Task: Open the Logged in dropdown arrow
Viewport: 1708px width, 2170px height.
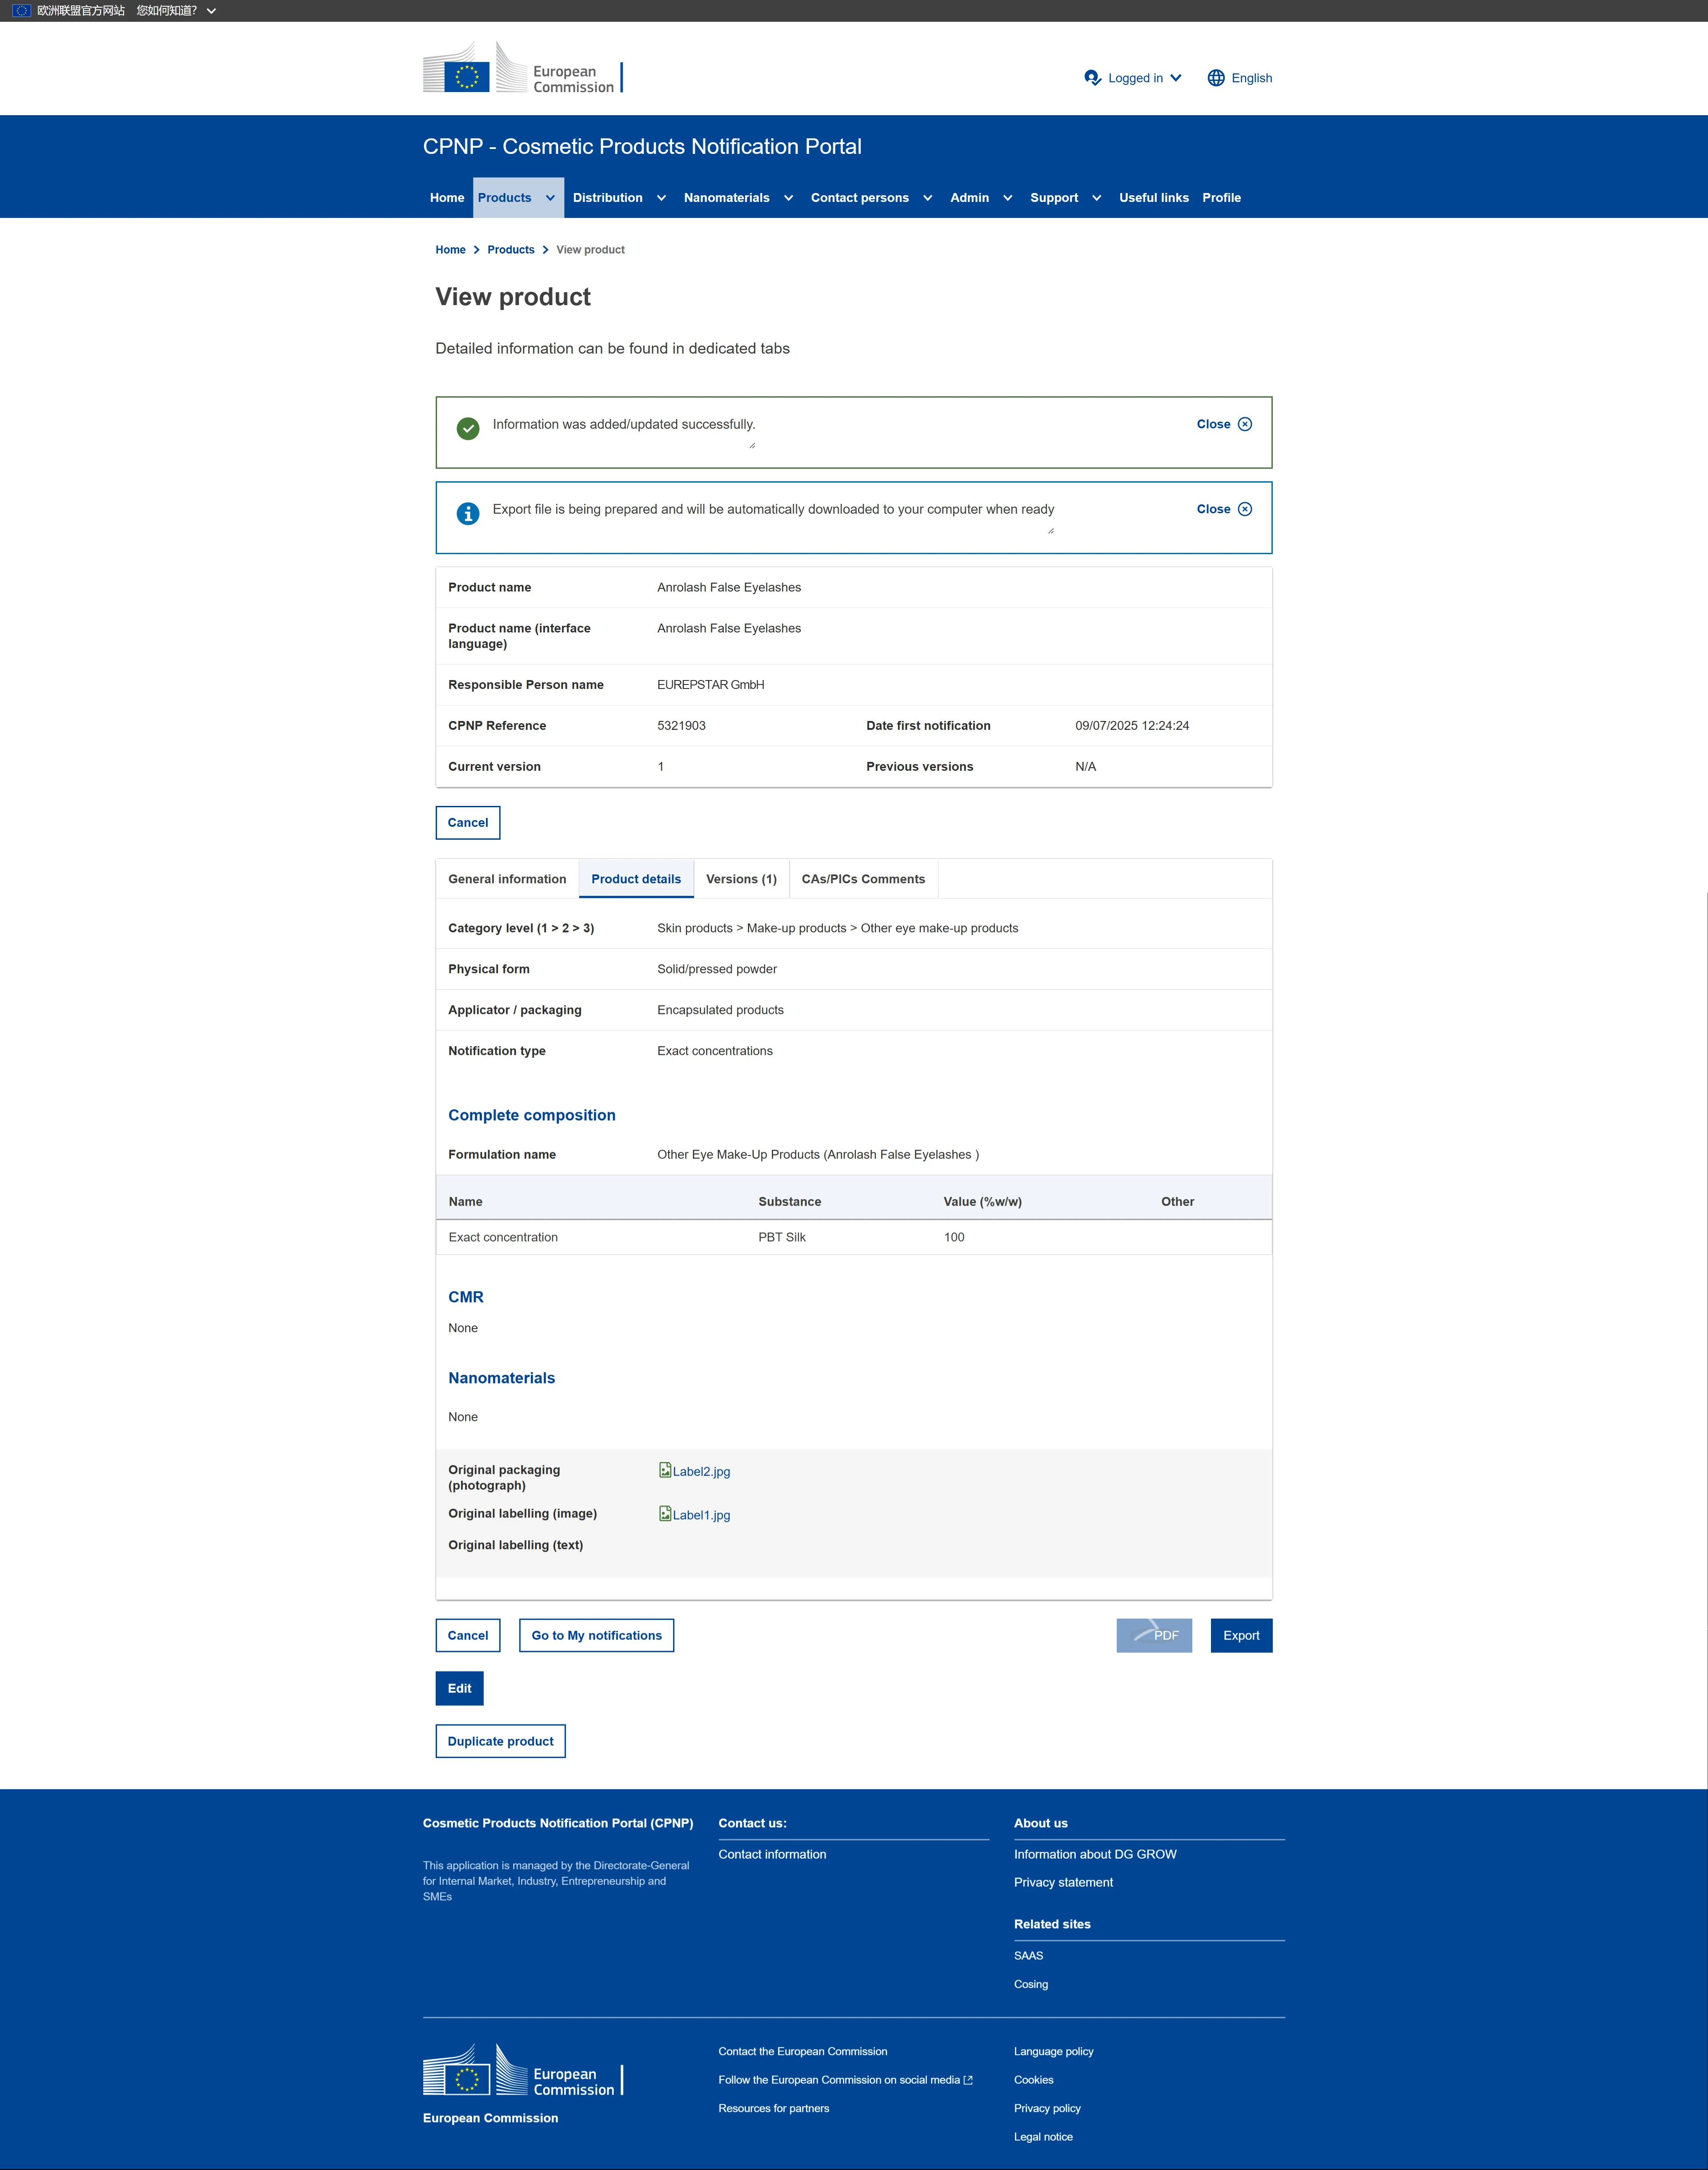Action: pyautogui.click(x=1176, y=78)
